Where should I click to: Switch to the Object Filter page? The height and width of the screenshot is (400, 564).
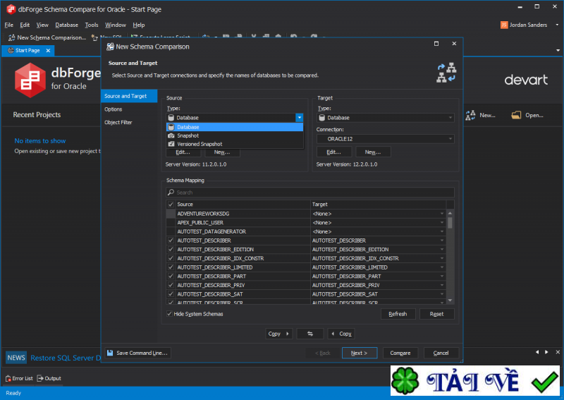pyautogui.click(x=118, y=123)
